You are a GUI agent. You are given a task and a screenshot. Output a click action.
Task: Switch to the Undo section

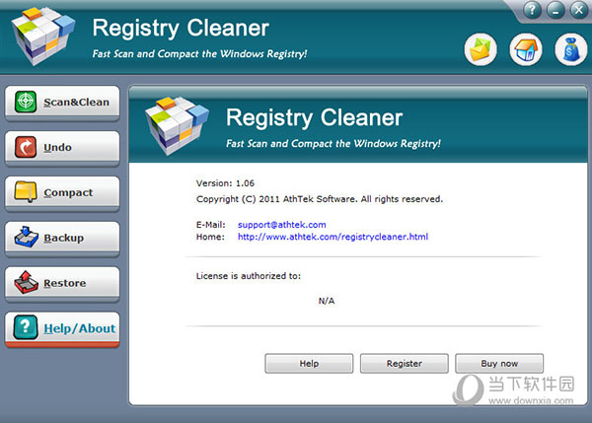point(62,148)
